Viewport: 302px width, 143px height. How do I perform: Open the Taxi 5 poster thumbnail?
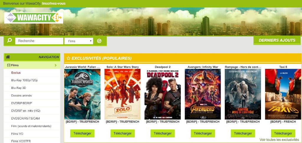[283, 94]
